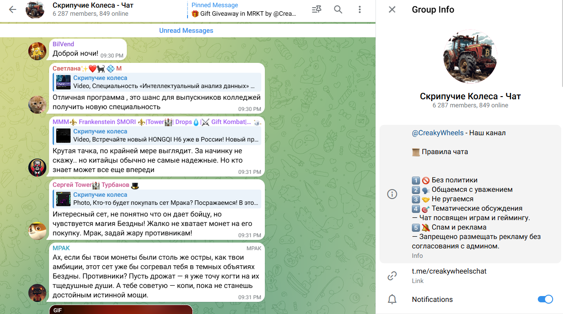The width and height of the screenshot is (563, 314).
Task: Click the МРАК admin badge label
Action: [254, 248]
